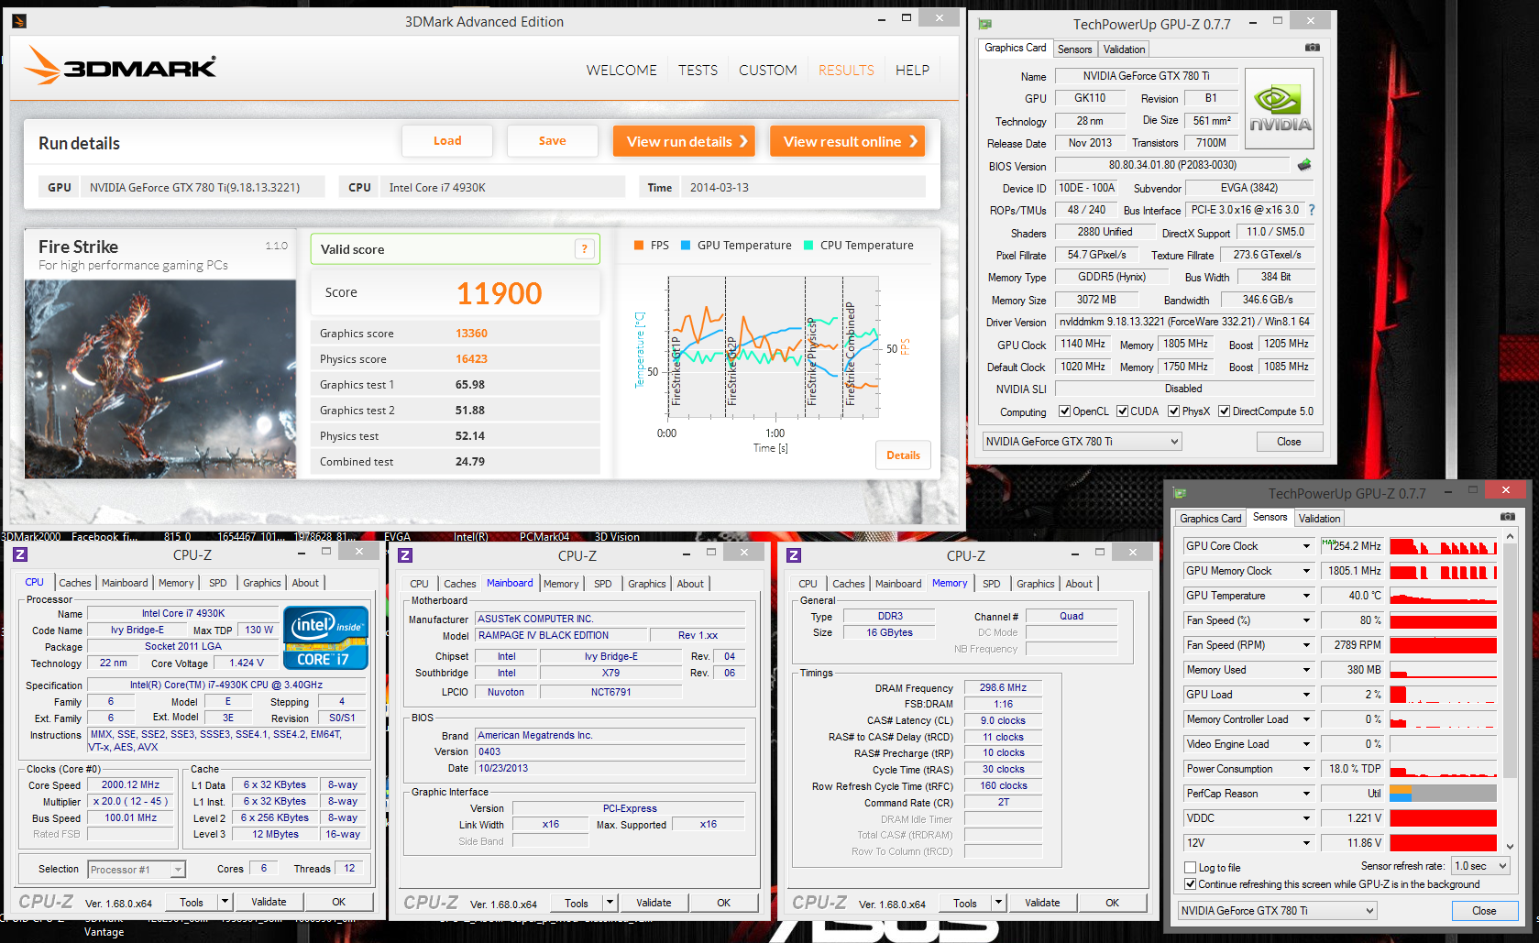
Task: Click the View result online button
Action: coord(847,141)
